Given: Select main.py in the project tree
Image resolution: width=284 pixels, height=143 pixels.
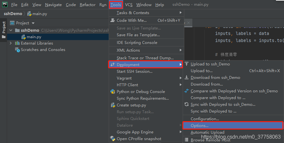Looking at the screenshot, I should point(58,37).
